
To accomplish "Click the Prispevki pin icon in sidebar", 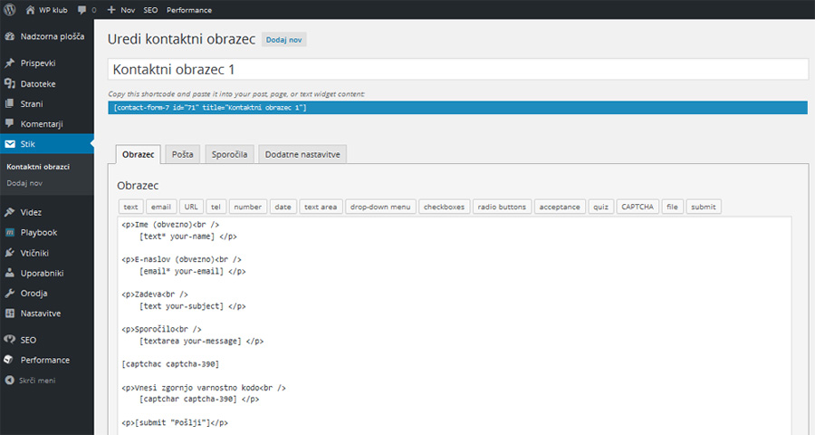I will (9, 63).
